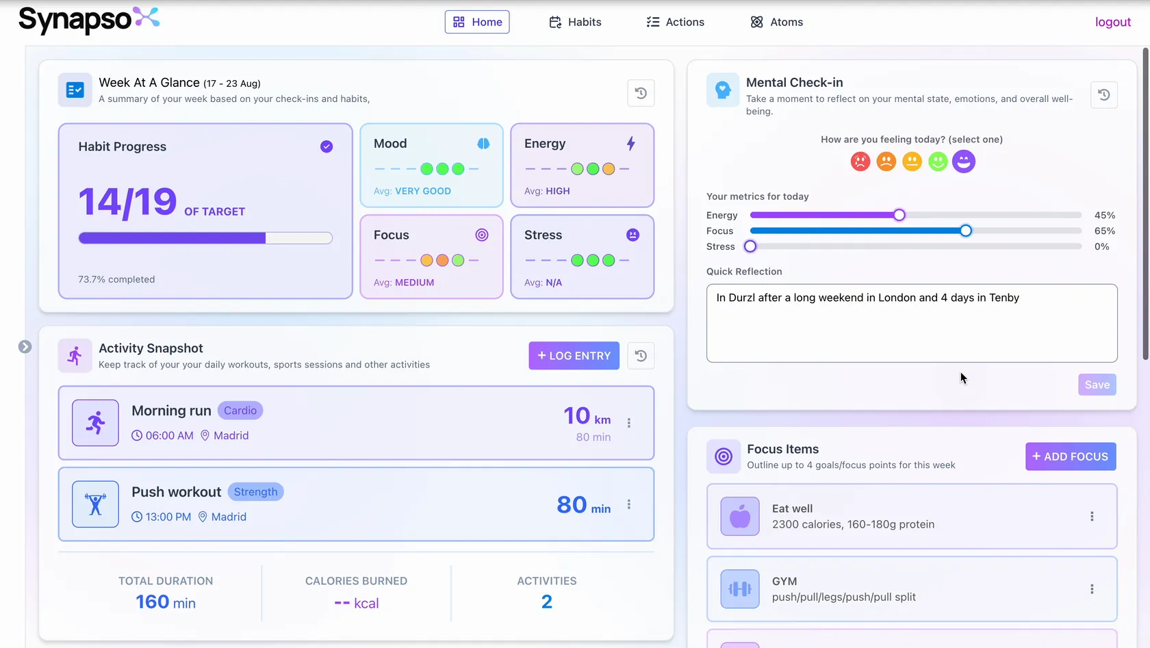The height and width of the screenshot is (648, 1150).
Task: Click the Stress card
Action: 583,257
